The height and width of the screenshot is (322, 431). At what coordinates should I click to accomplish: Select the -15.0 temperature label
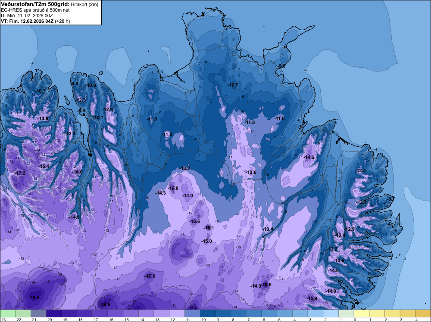click(x=206, y=241)
